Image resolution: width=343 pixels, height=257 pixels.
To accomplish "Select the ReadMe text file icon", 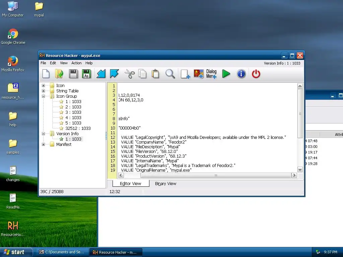I will tap(13, 201).
